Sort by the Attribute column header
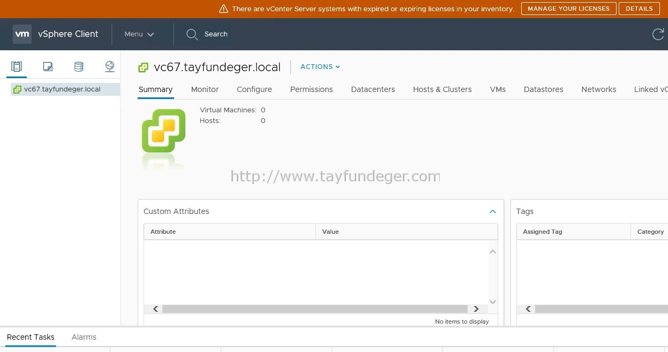Screen dimensions: 668x352 [230, 232]
